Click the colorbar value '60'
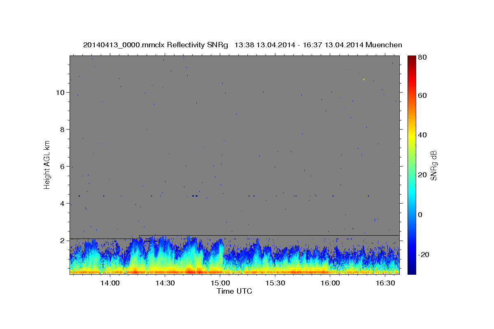This screenshot has height=329, width=494. [422, 95]
